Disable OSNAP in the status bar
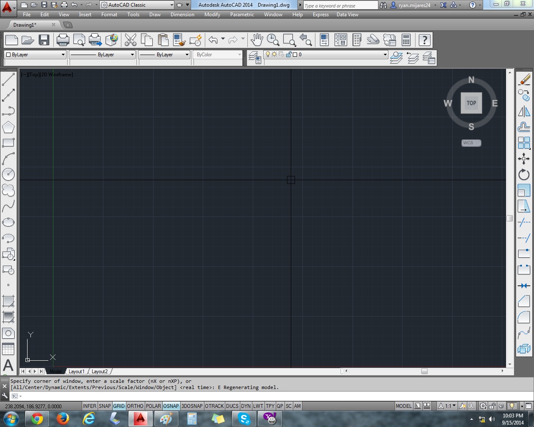The image size is (534, 427). click(171, 406)
